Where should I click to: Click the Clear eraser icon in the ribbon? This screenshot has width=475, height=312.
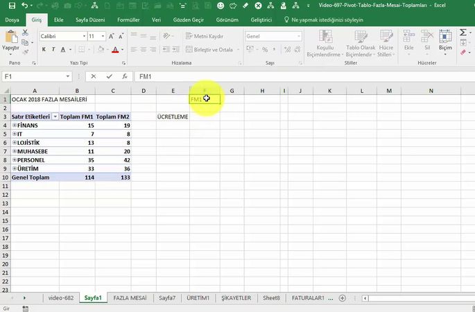[463, 52]
